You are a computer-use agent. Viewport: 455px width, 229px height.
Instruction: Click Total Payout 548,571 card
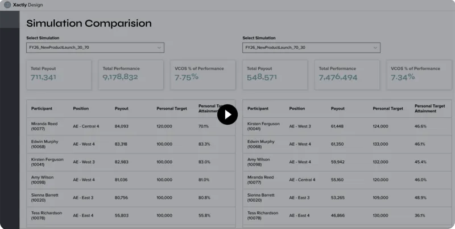pyautogui.click(x=275, y=75)
